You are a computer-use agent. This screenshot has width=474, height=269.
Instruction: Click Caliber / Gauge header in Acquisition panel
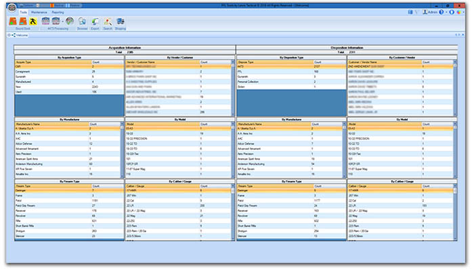click(x=163, y=186)
